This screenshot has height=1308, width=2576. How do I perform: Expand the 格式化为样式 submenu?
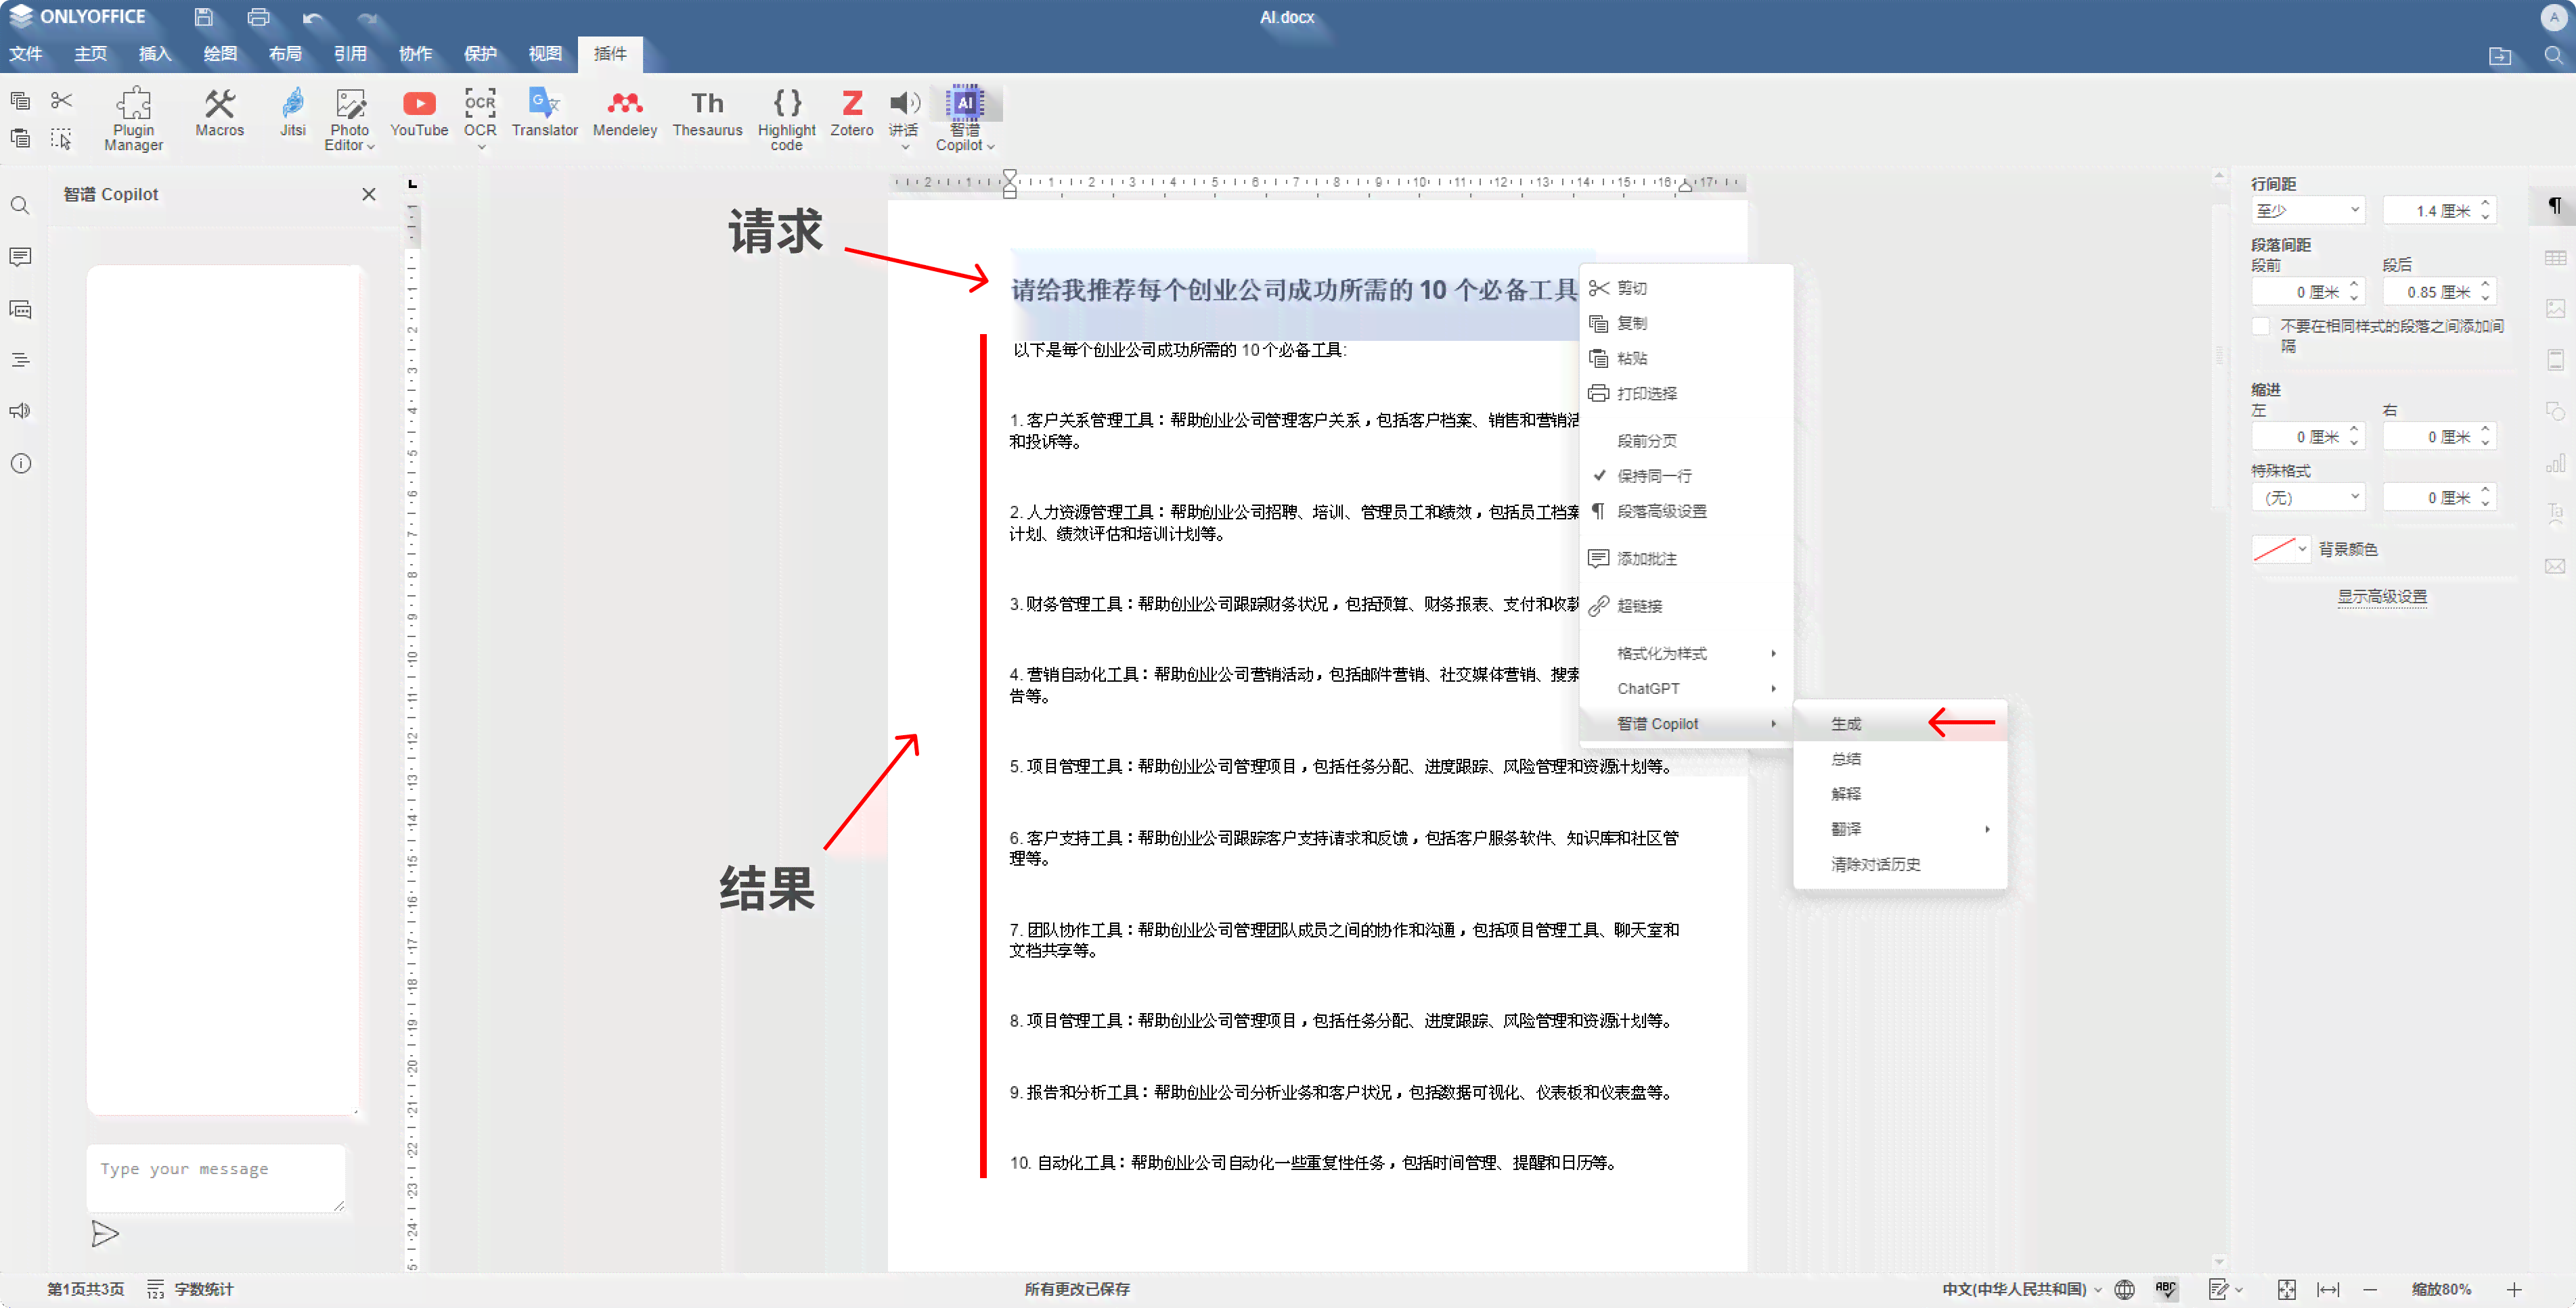tap(1686, 653)
